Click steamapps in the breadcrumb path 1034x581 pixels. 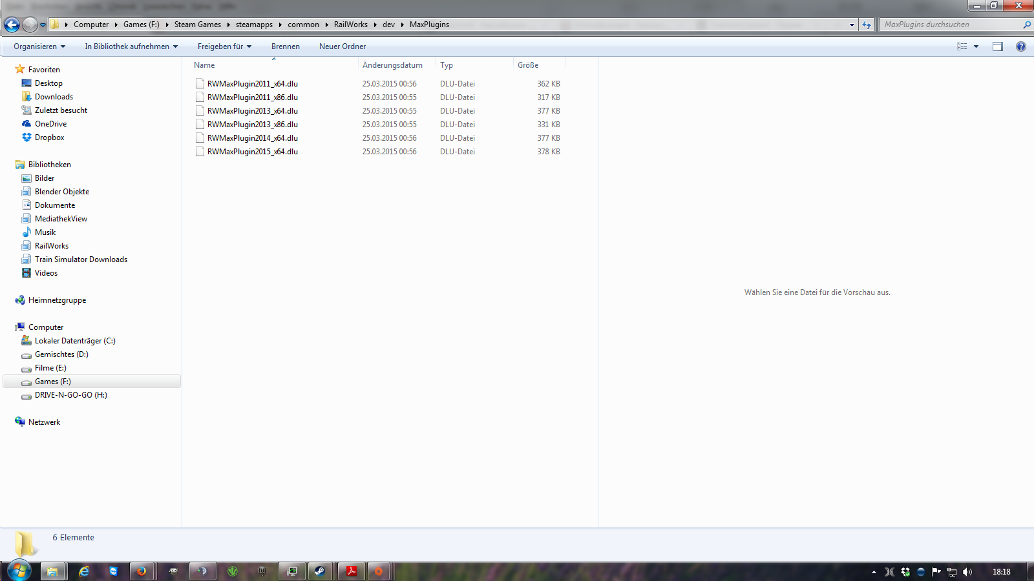pos(254,25)
